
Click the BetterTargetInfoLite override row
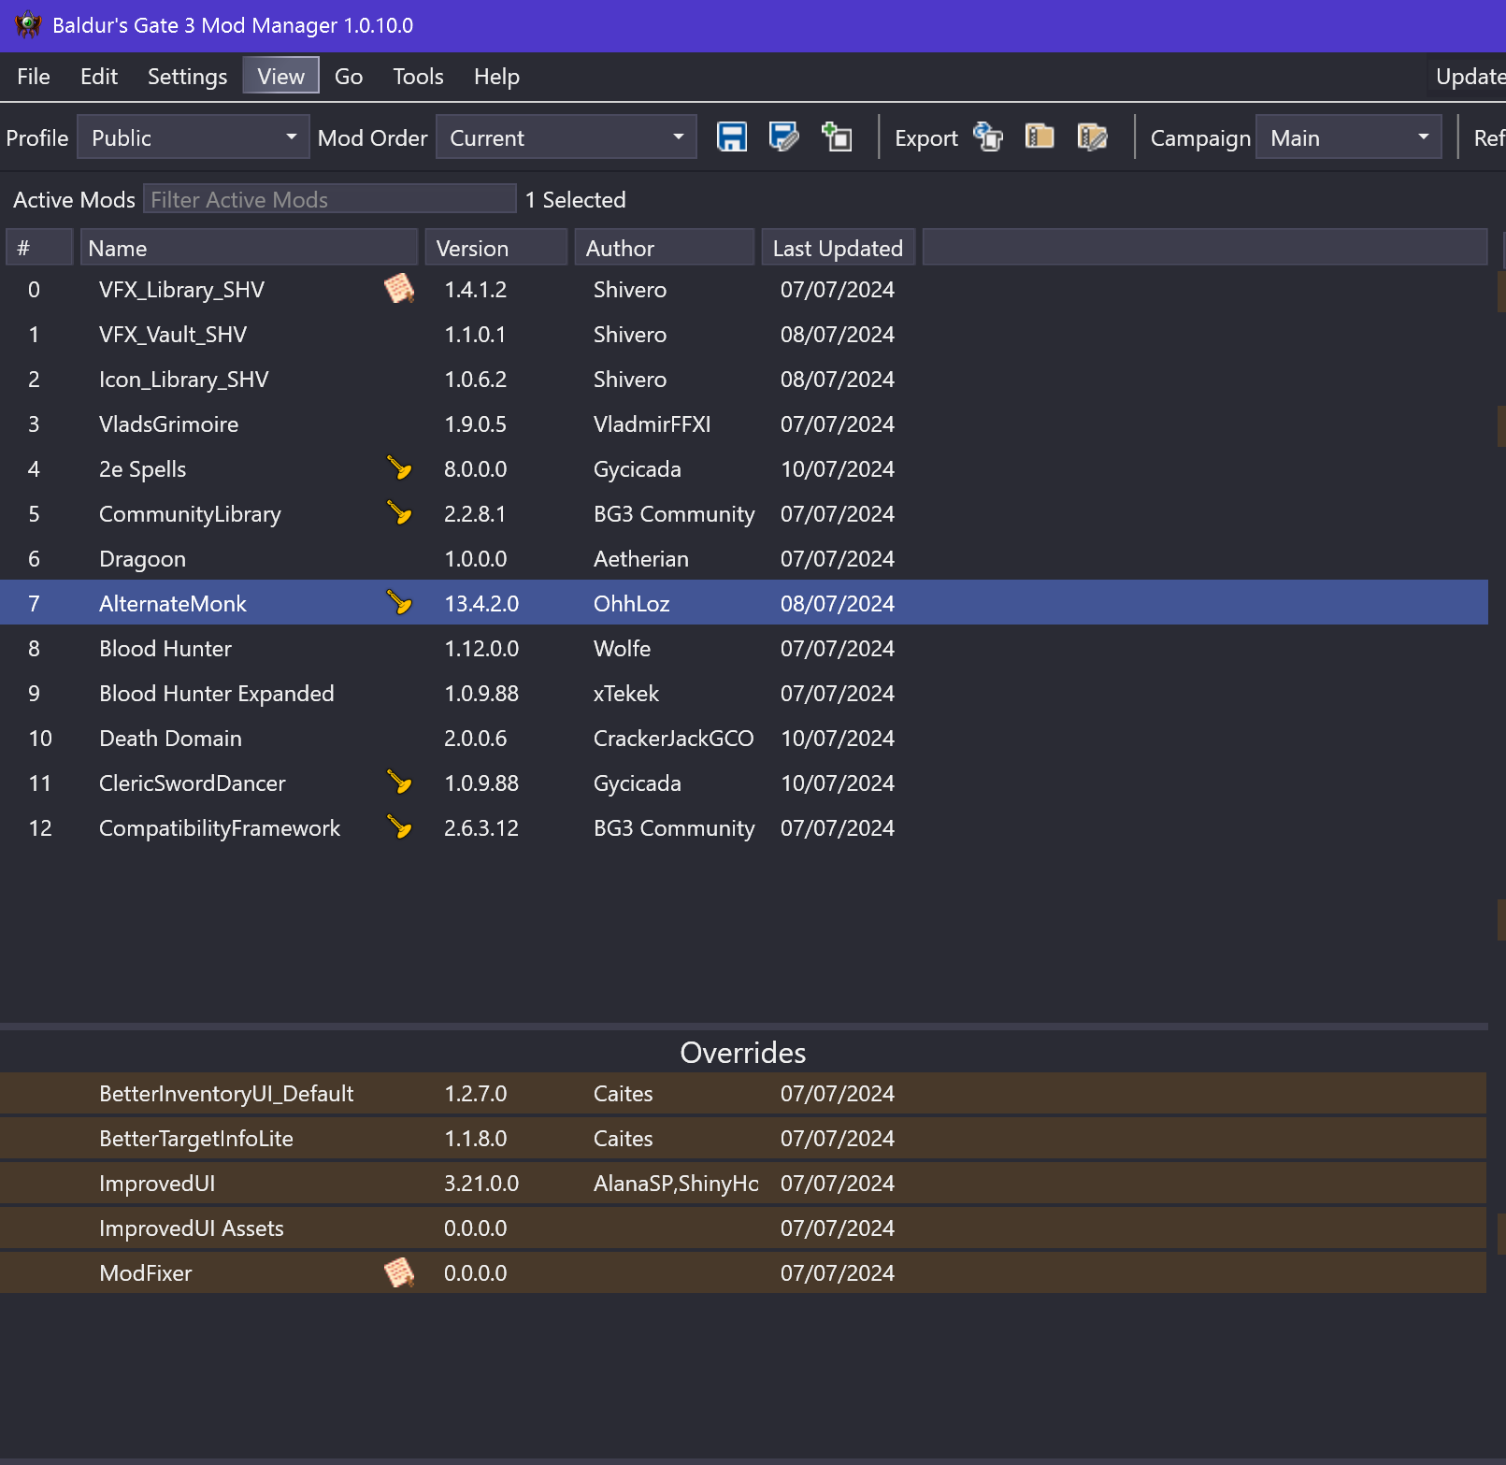tap(743, 1138)
